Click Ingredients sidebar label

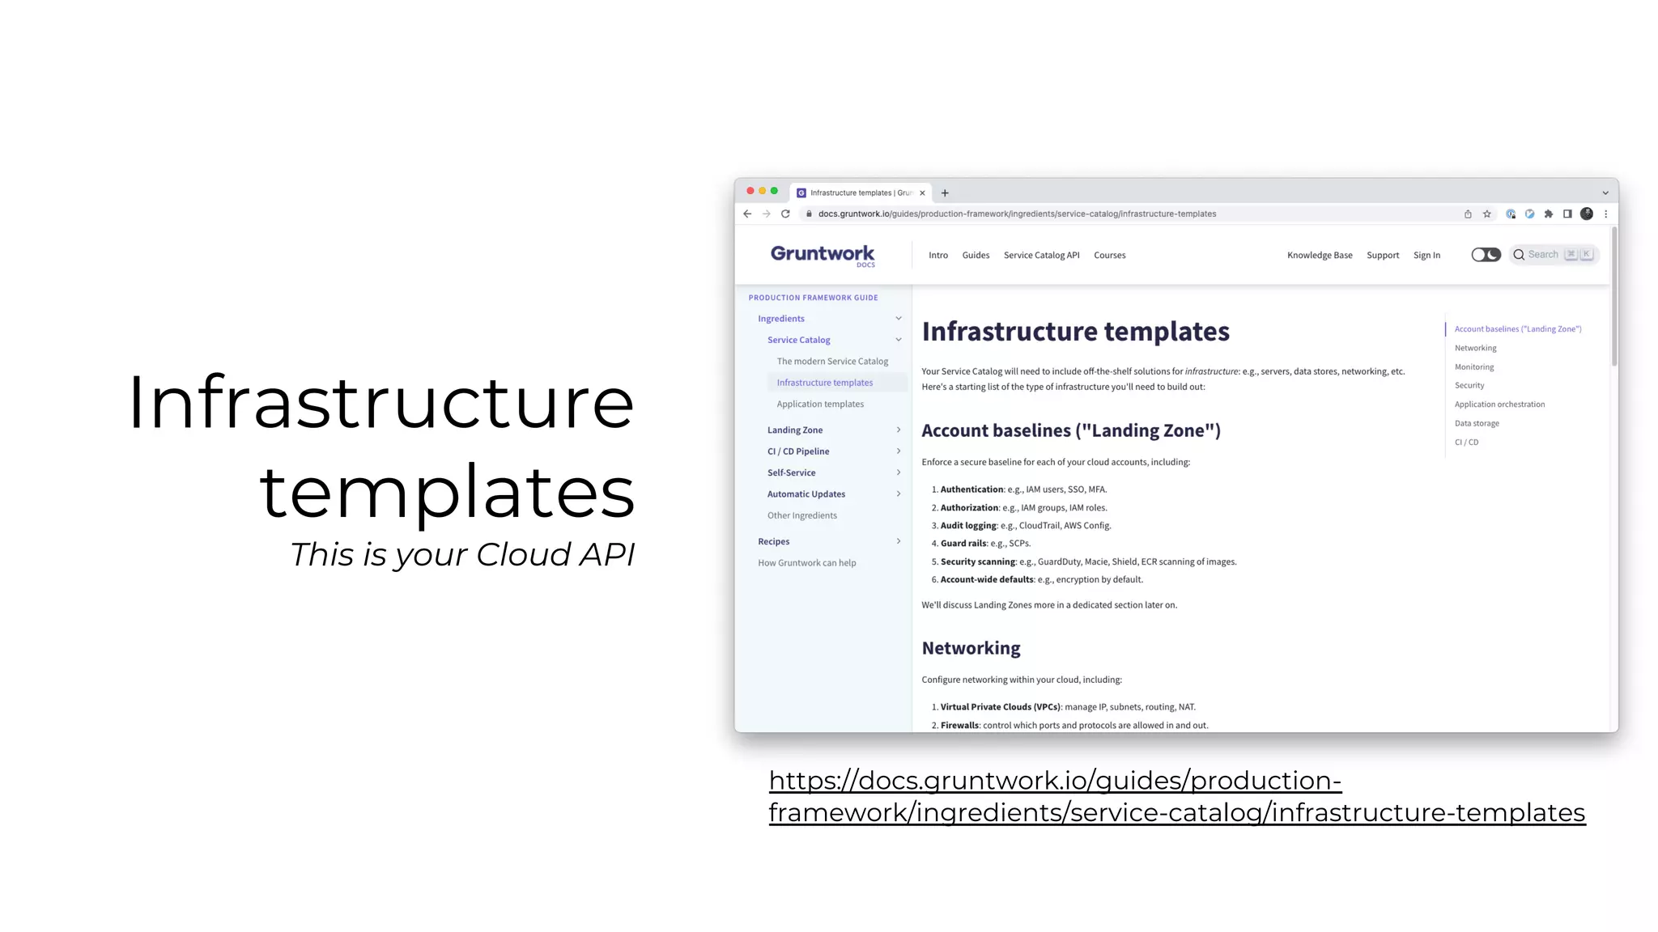click(x=780, y=319)
